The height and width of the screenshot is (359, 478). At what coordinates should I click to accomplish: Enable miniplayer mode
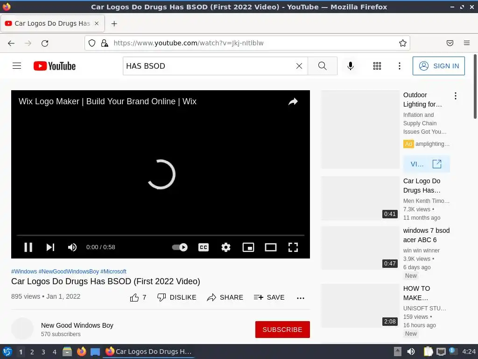click(248, 247)
